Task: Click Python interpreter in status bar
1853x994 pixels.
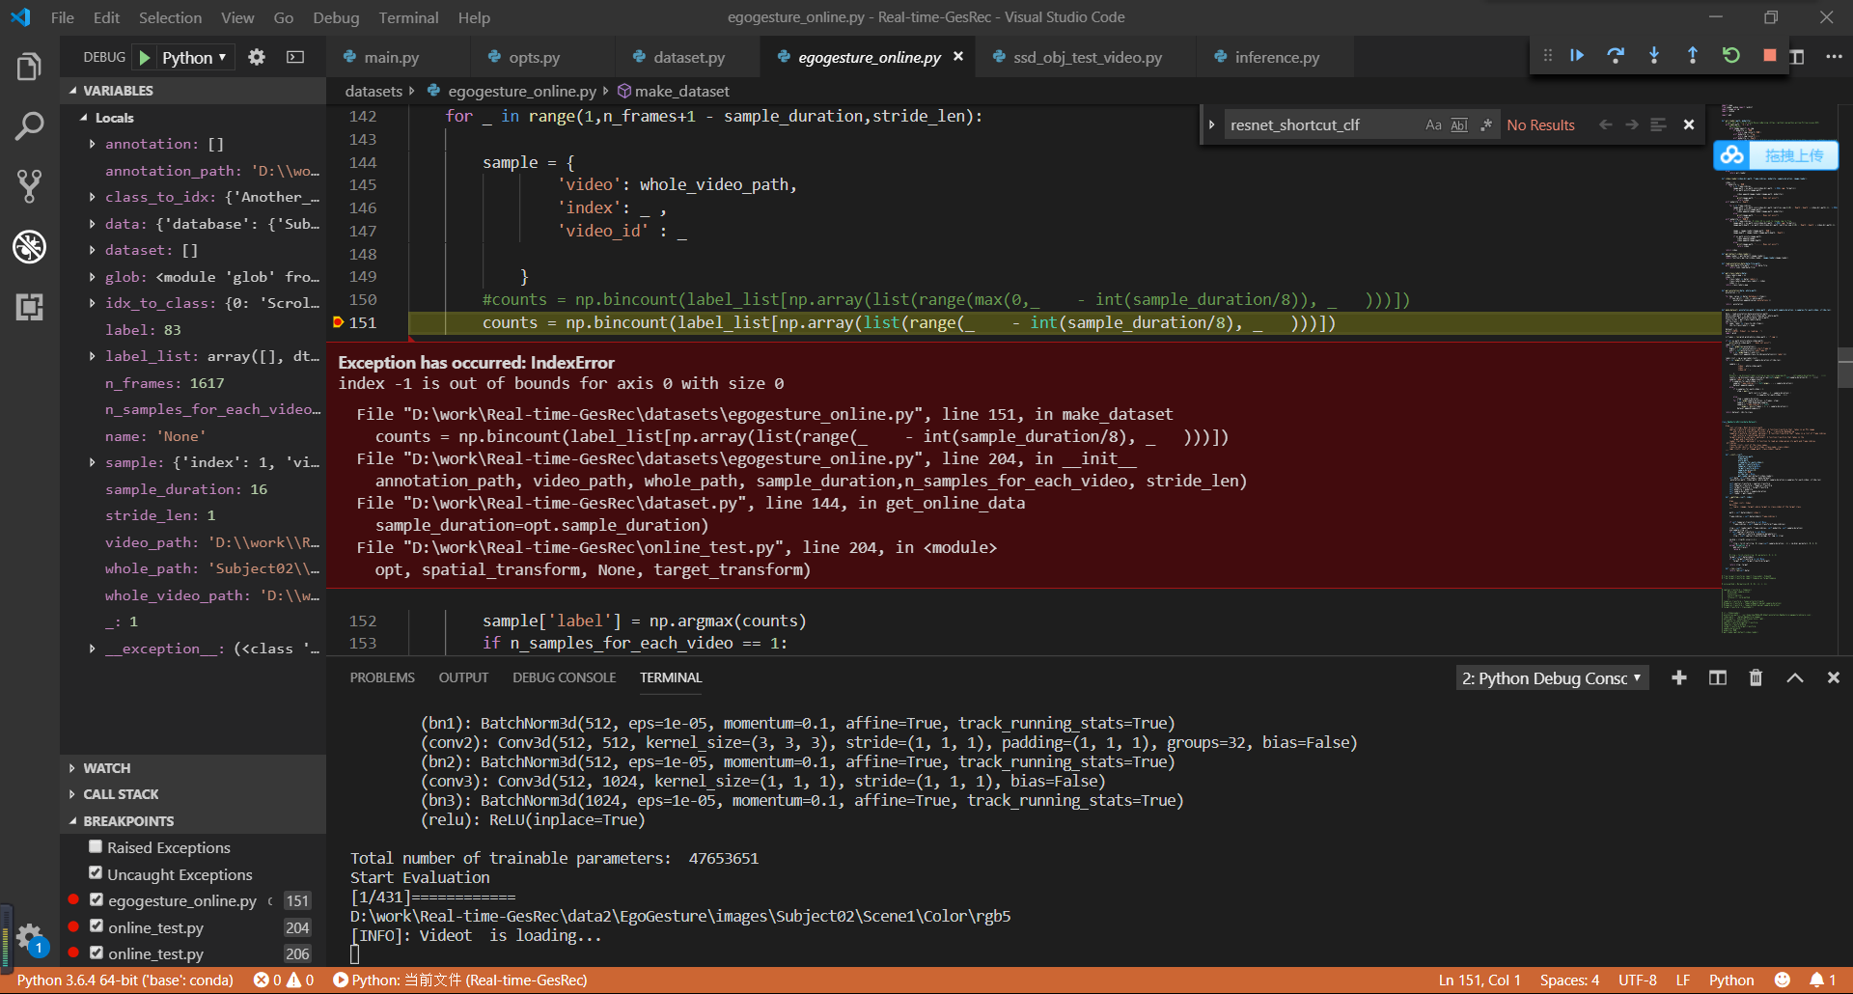Action: pyautogui.click(x=125, y=980)
